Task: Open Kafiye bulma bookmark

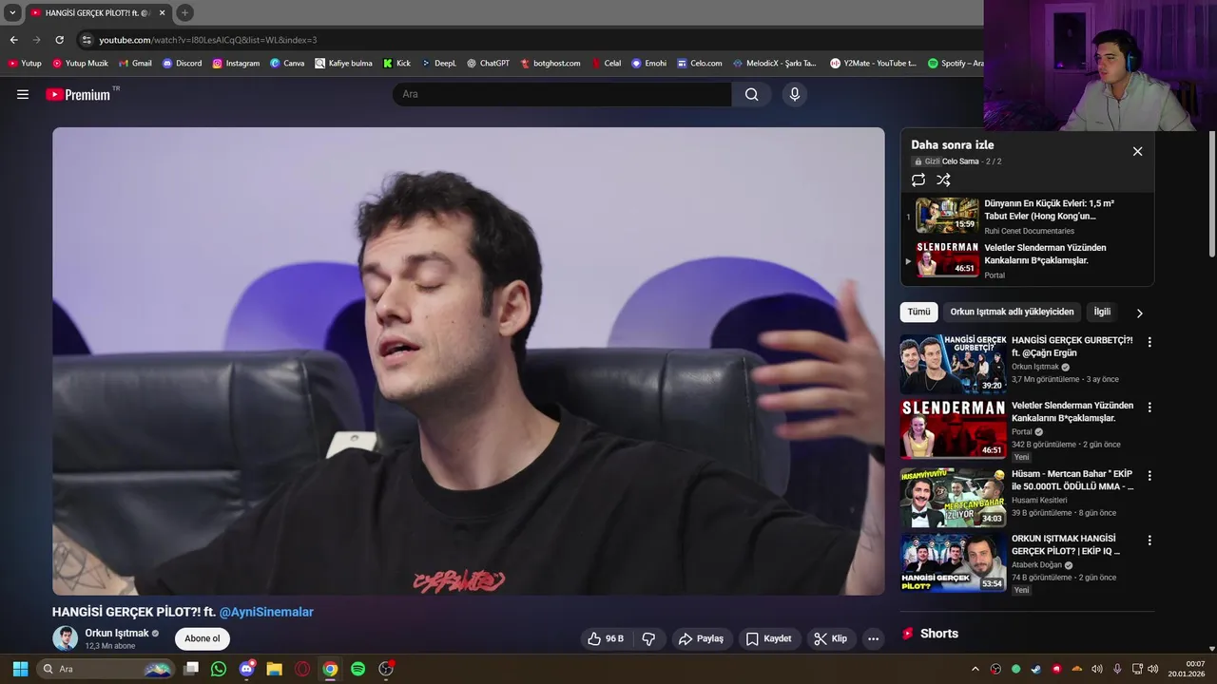Action: (343, 64)
